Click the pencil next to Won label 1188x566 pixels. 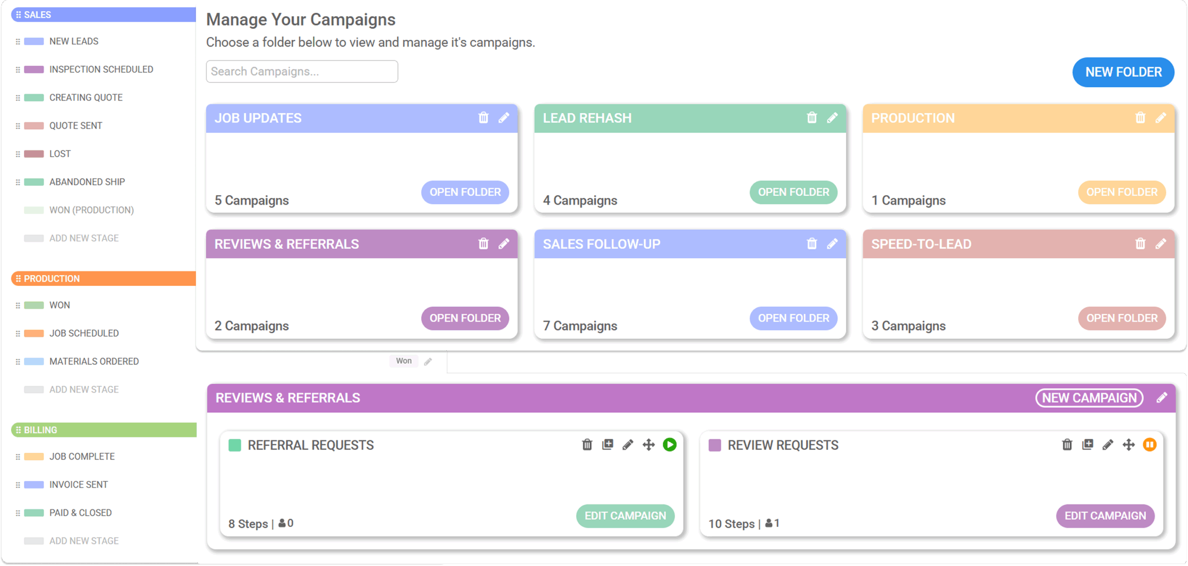(x=428, y=362)
